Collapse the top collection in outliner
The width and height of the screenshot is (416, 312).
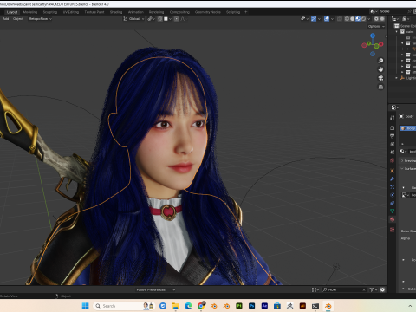[397, 32]
